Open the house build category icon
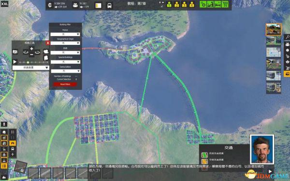Image resolution: width=290 pixels, height=181 pixels. coord(4,132)
